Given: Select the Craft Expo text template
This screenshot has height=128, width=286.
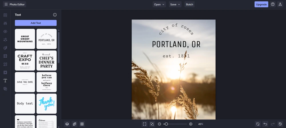Looking at the screenshot, I should pyautogui.click(x=25, y=60).
